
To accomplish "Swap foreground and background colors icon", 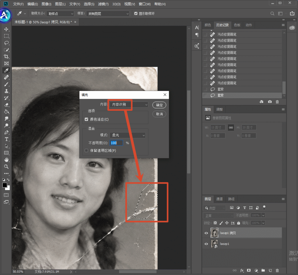I will pyautogui.click(x=8, y=180).
